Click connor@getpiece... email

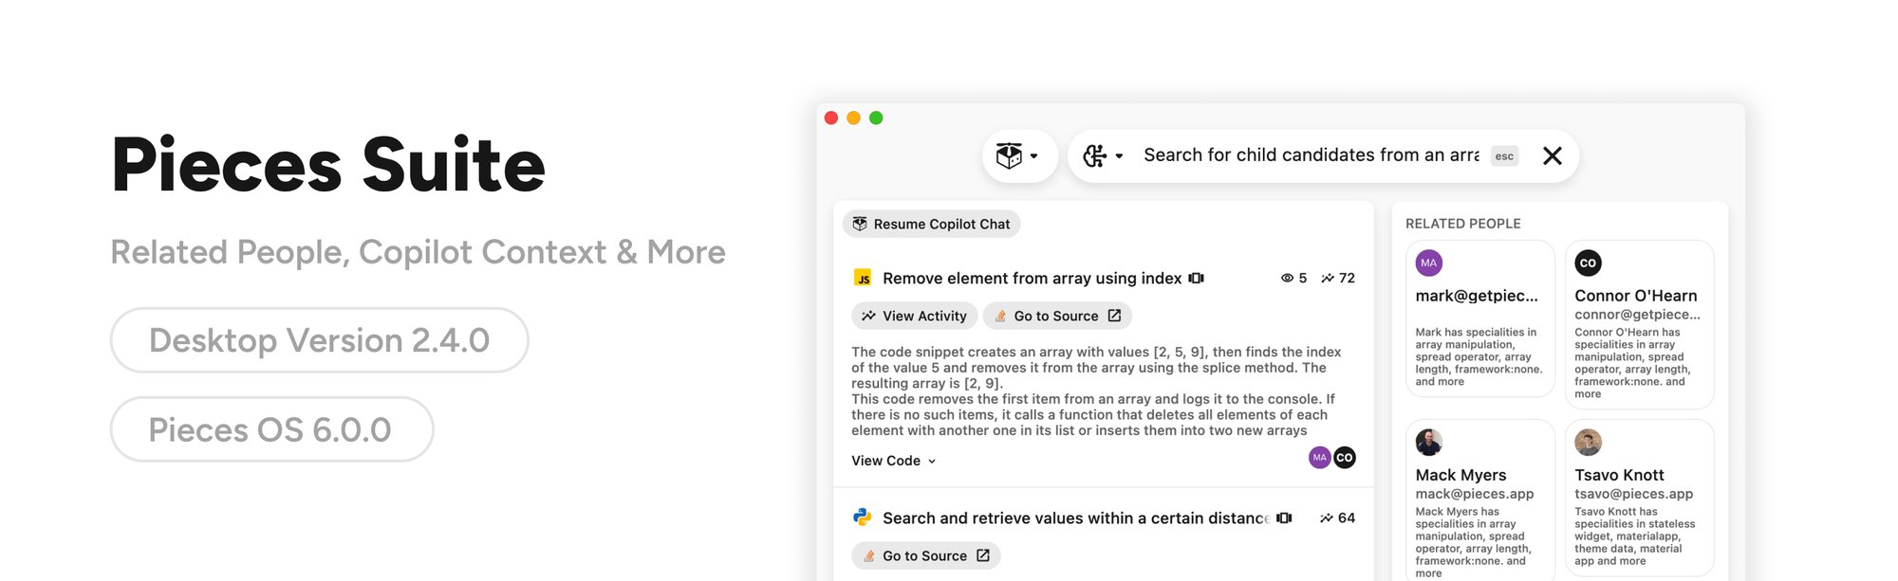pos(1637,315)
